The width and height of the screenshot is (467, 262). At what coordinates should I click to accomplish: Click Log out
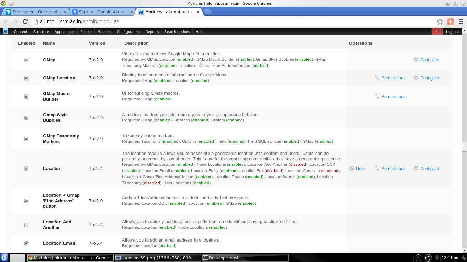[452, 32]
